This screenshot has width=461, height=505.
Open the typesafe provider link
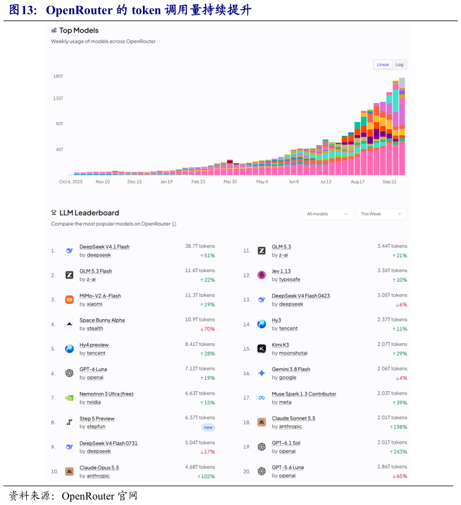click(x=289, y=279)
